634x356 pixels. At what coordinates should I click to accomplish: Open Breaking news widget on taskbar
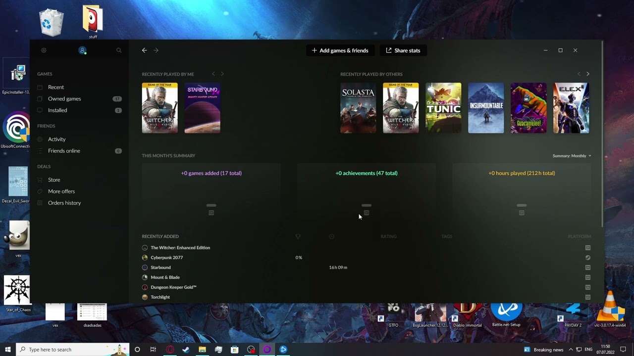click(x=543, y=350)
